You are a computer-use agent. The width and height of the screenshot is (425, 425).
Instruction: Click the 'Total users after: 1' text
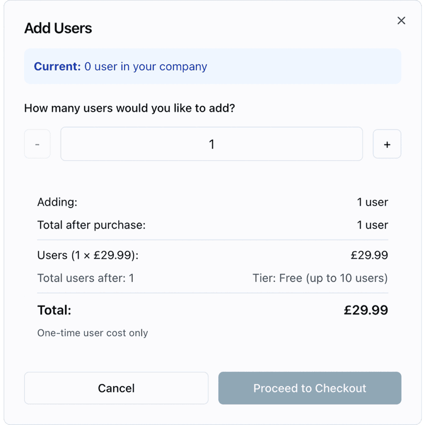(85, 278)
